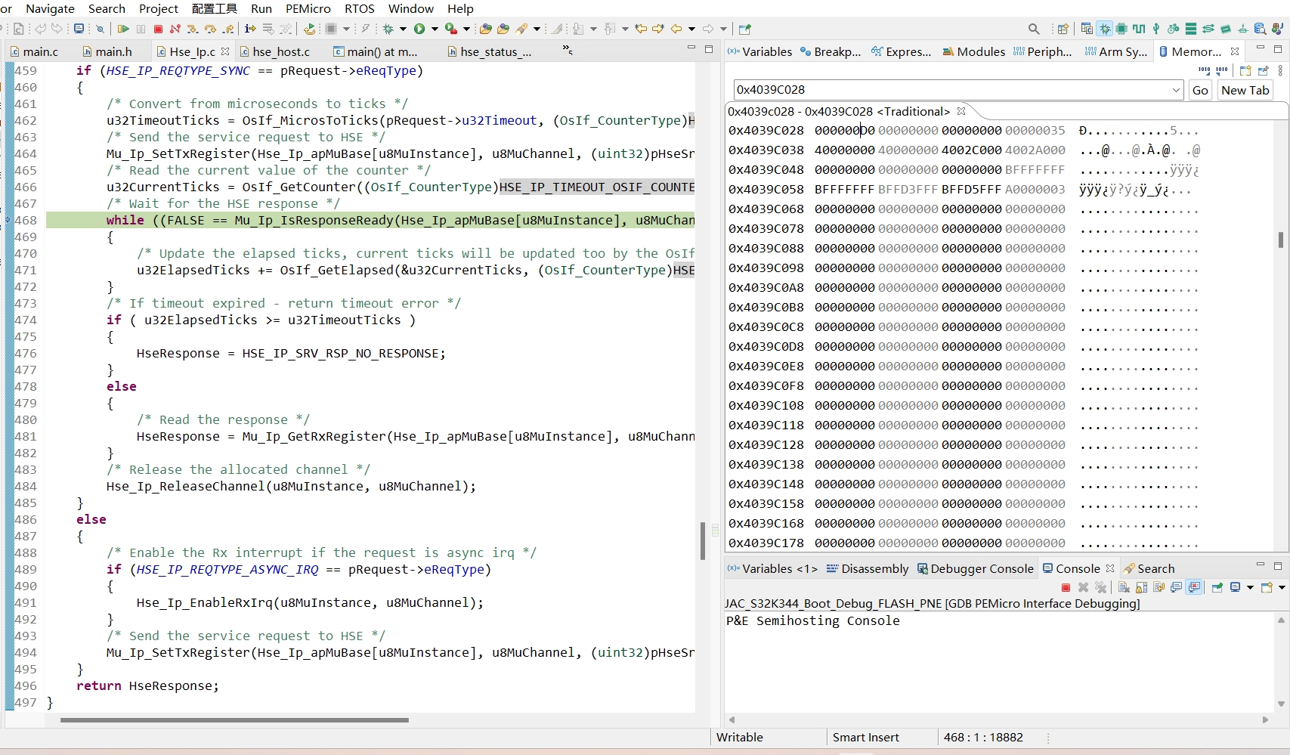
Task: Show hidden editor tabs list chevron
Action: tap(568, 51)
